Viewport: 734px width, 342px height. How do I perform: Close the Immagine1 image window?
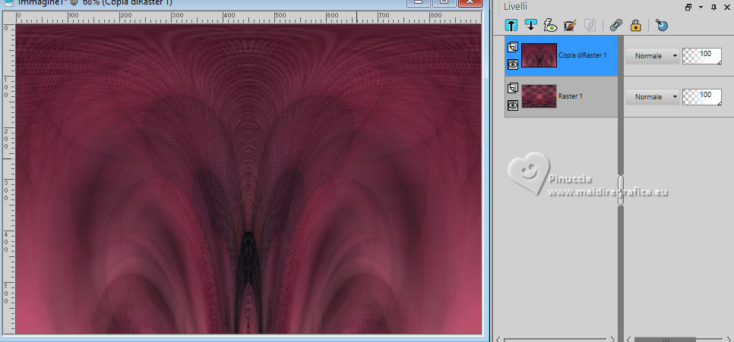[470, 2]
